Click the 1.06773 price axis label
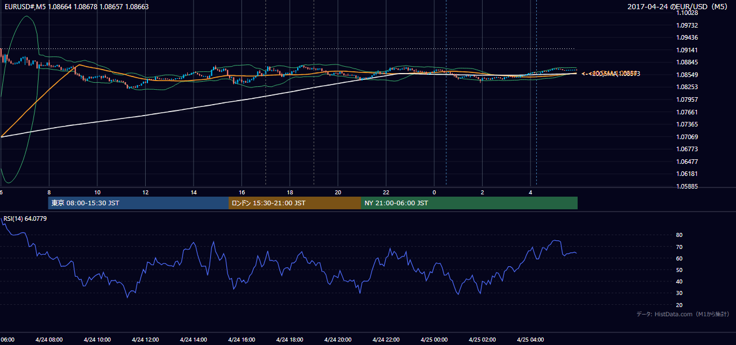 point(688,149)
